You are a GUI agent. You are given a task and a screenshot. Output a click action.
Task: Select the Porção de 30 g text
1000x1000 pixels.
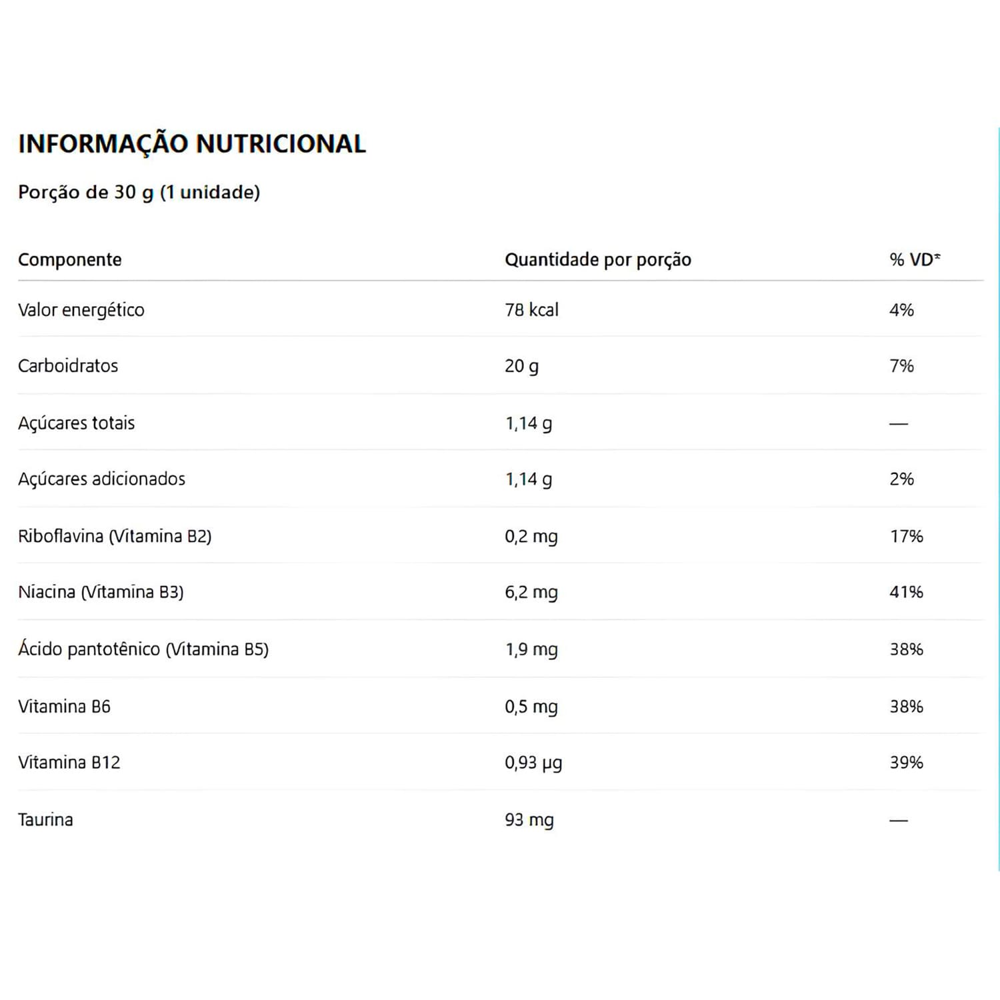86,193
